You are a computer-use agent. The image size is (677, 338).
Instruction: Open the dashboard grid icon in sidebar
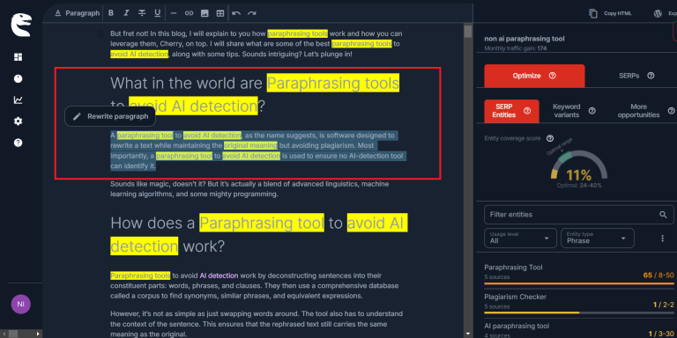point(19,57)
